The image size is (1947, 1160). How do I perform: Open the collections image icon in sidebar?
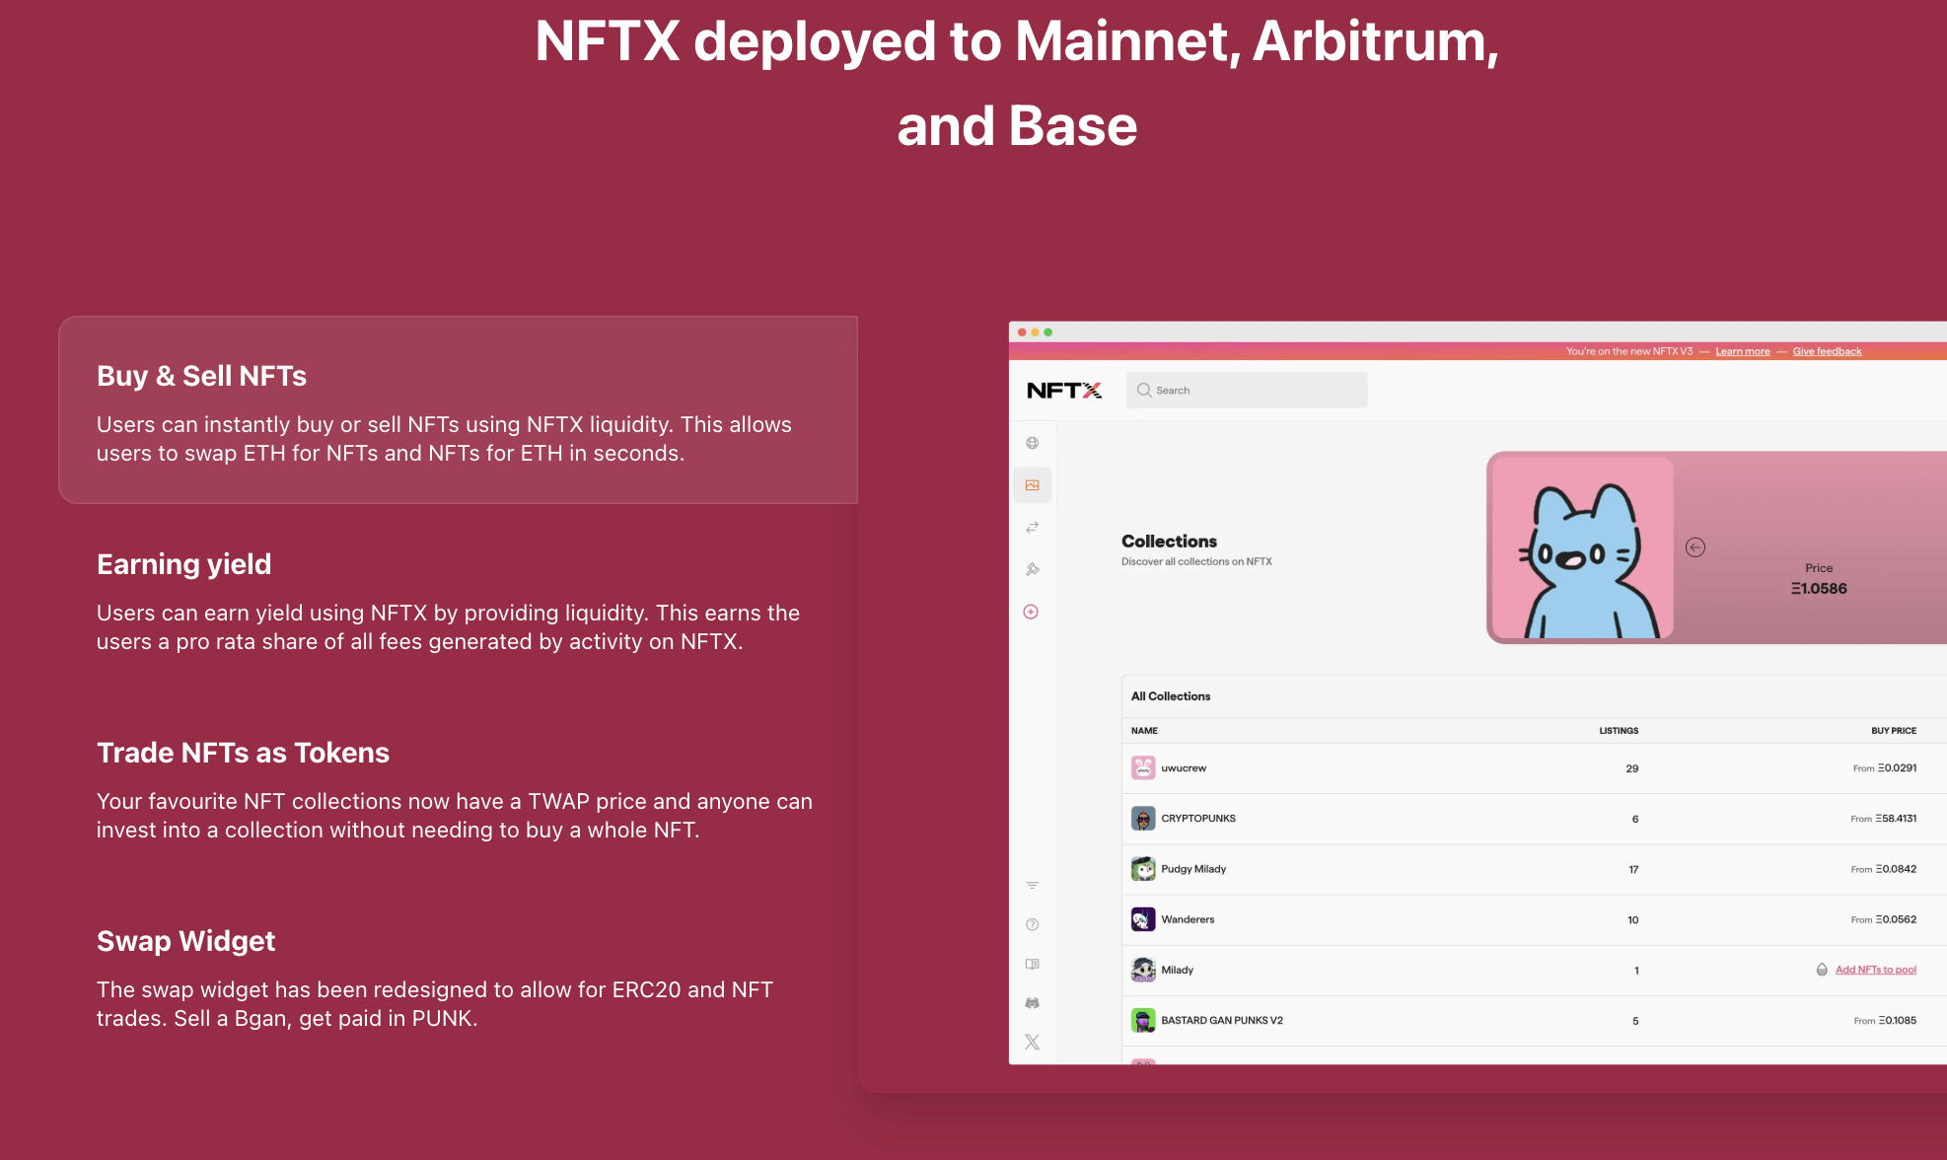tap(1032, 485)
